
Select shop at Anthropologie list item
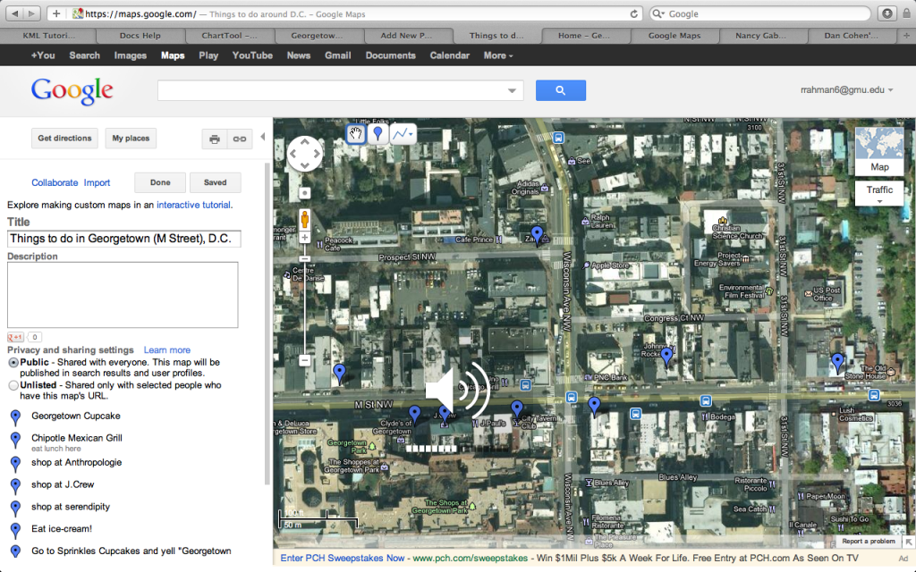[77, 462]
